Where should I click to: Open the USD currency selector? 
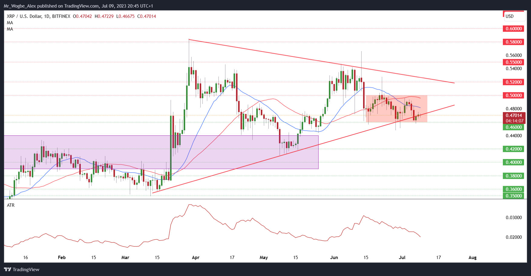[x=513, y=16]
